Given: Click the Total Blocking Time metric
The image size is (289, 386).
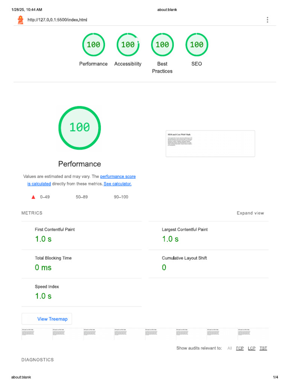Looking at the screenshot, I should (x=82, y=264).
